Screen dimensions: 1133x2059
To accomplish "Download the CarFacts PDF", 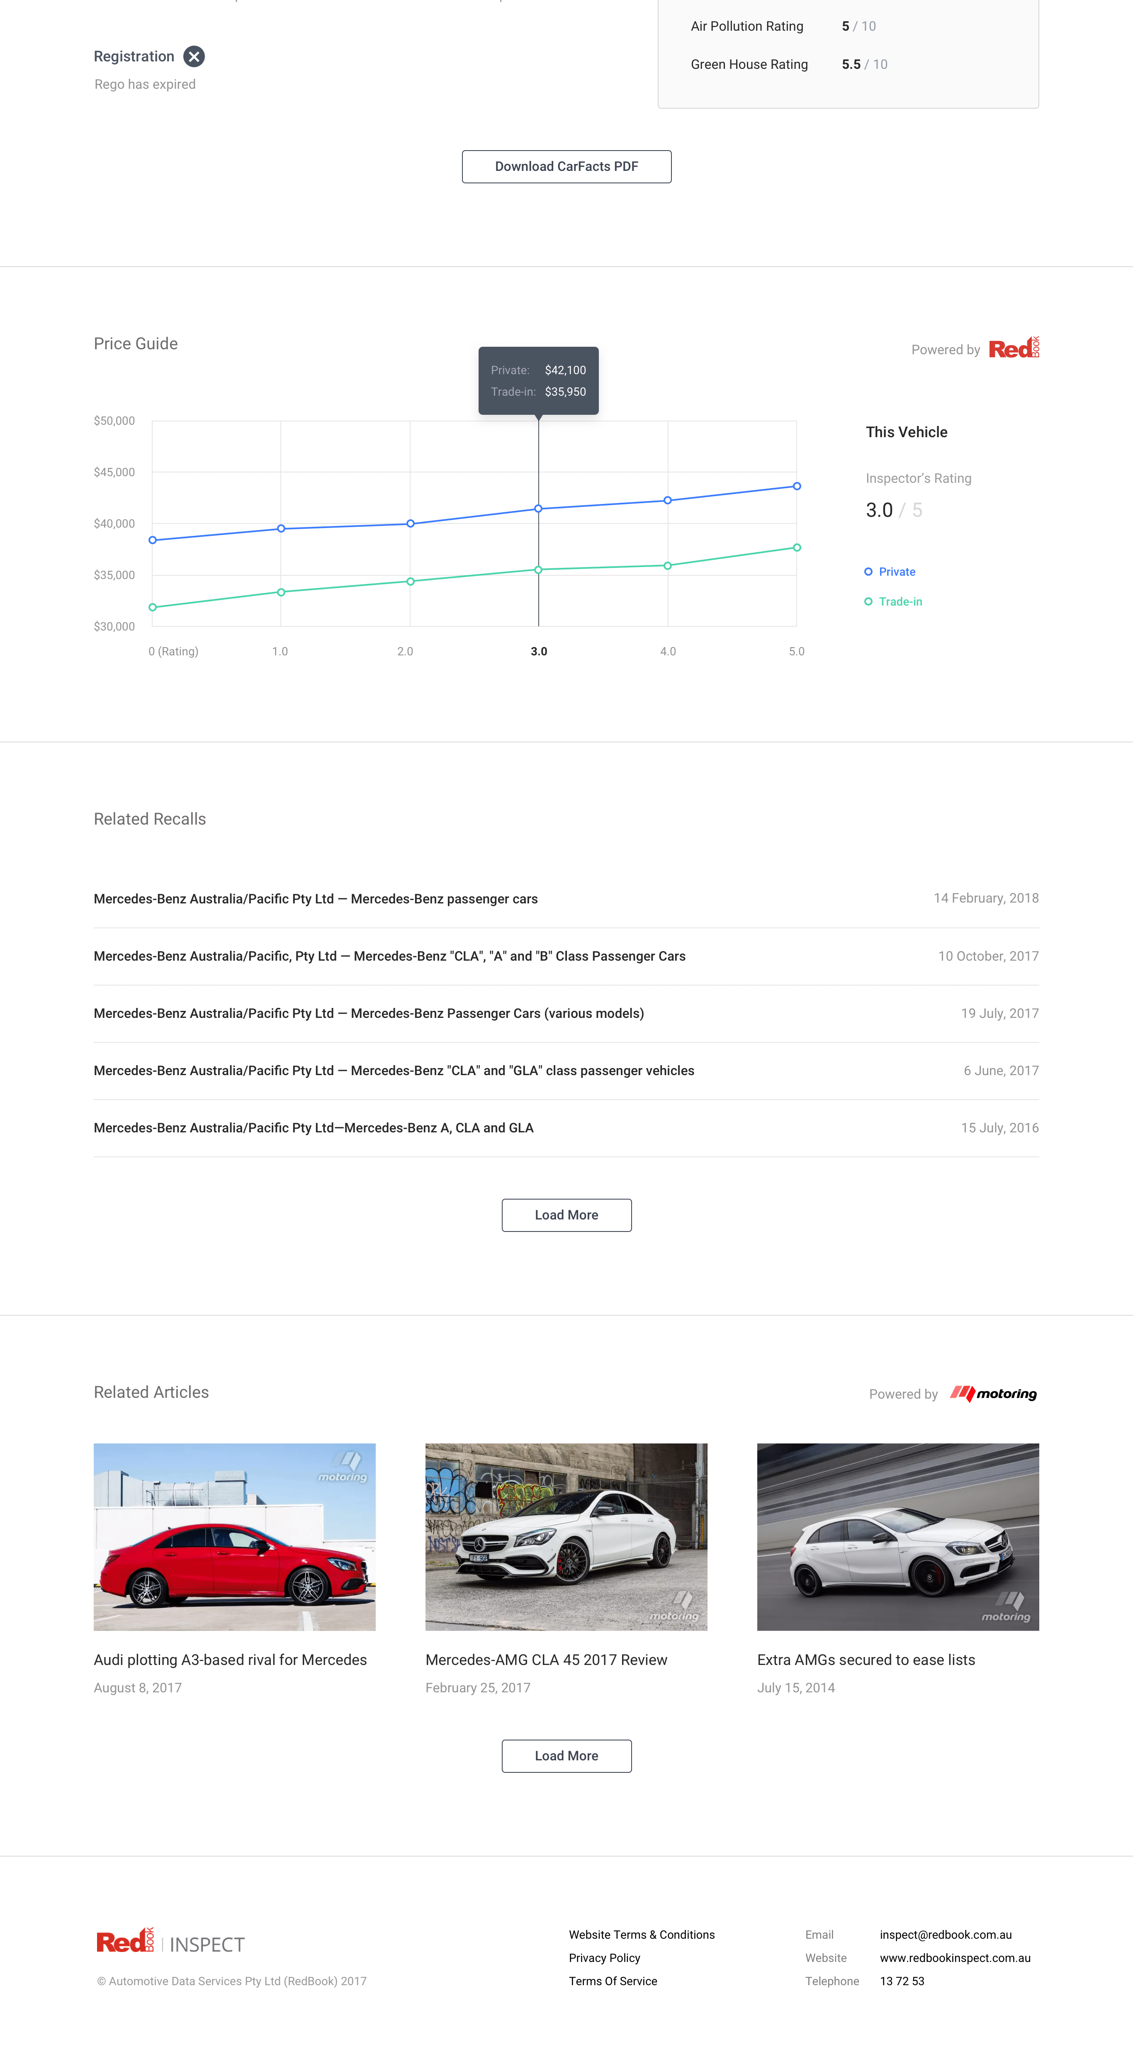I will click(566, 166).
